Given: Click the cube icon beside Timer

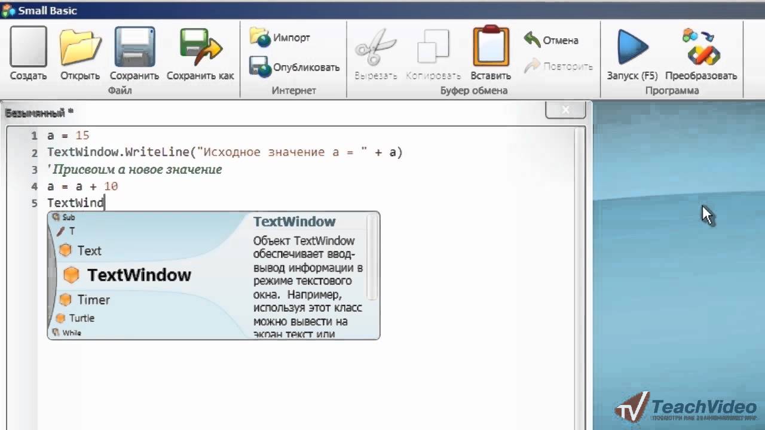Looking at the screenshot, I should (x=65, y=300).
